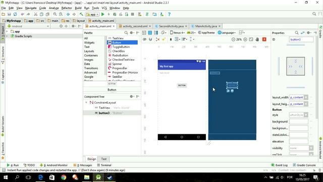Click the ID field containing button3
The height and width of the screenshot is (182, 323).
tap(301, 39)
